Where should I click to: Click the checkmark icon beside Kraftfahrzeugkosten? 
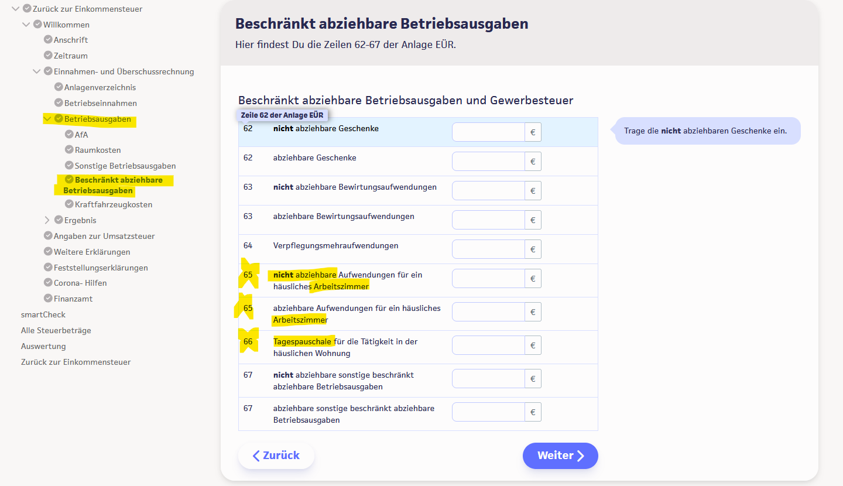[69, 204]
